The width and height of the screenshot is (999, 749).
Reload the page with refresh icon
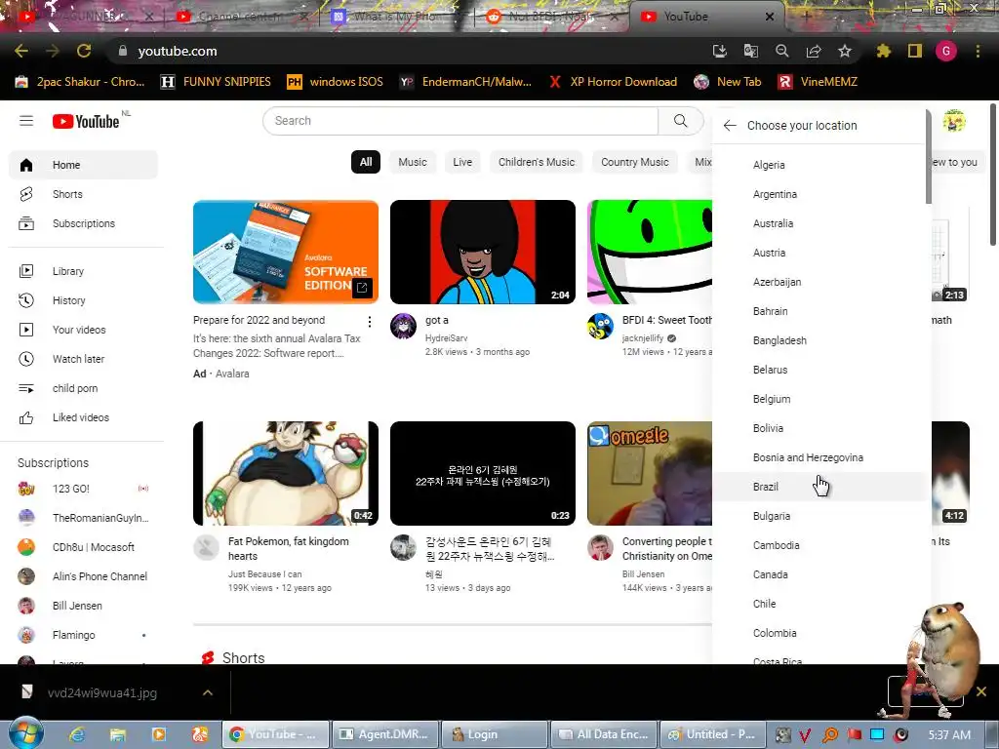coord(84,51)
